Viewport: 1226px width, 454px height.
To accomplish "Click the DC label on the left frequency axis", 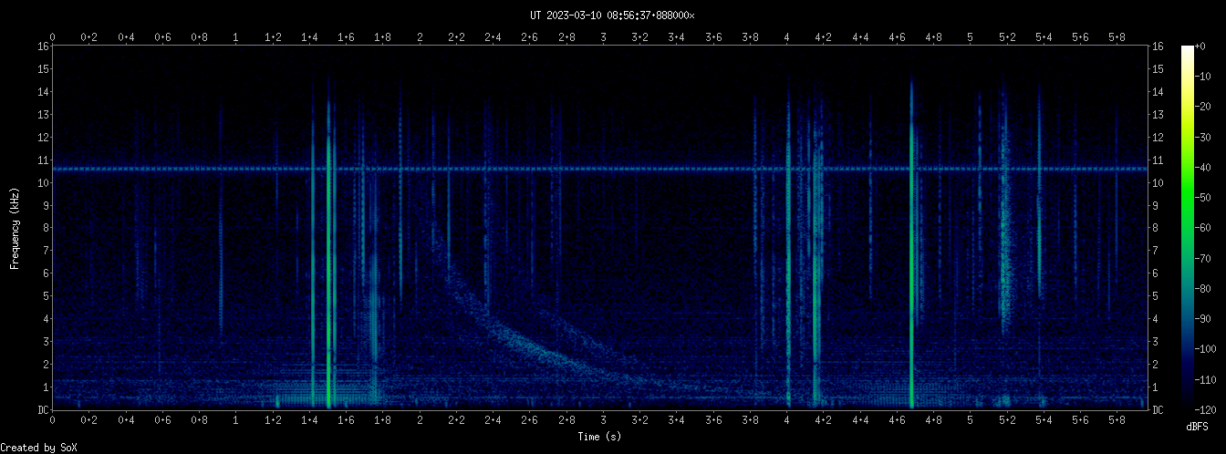I will (x=43, y=410).
